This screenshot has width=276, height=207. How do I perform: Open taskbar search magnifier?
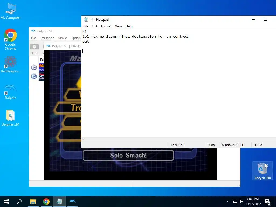tap(19, 202)
